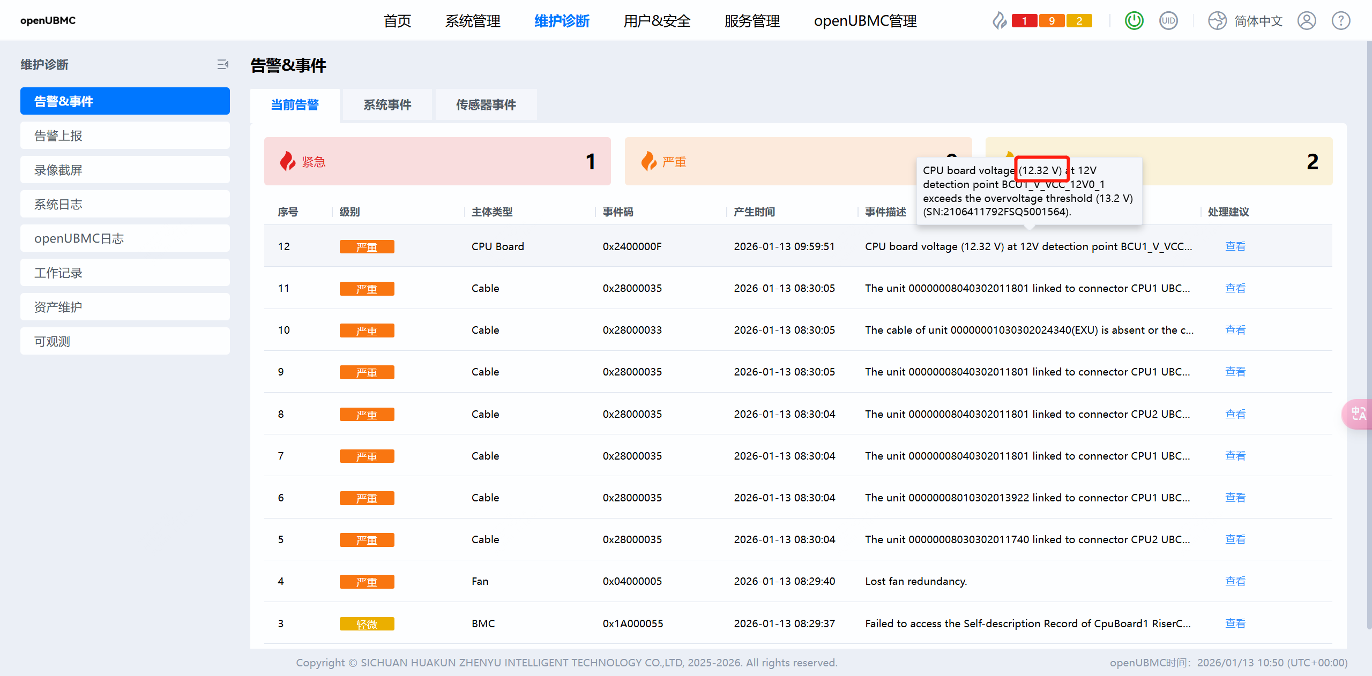Switch to the 传感器事件 tab
This screenshot has height=676, width=1372.
coord(486,105)
